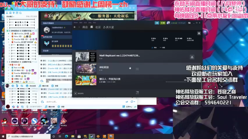Open the After Effects desktop icon
The image size is (248, 139).
(x=15, y=122)
